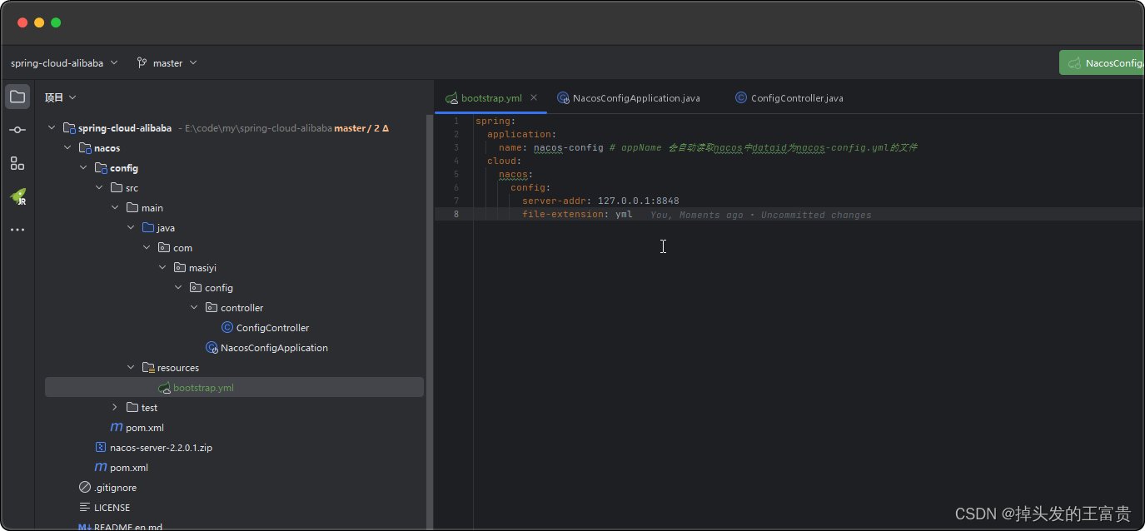Screen dimensions: 1145x531
Task: Select ConfigController in project tree
Action: pos(272,327)
